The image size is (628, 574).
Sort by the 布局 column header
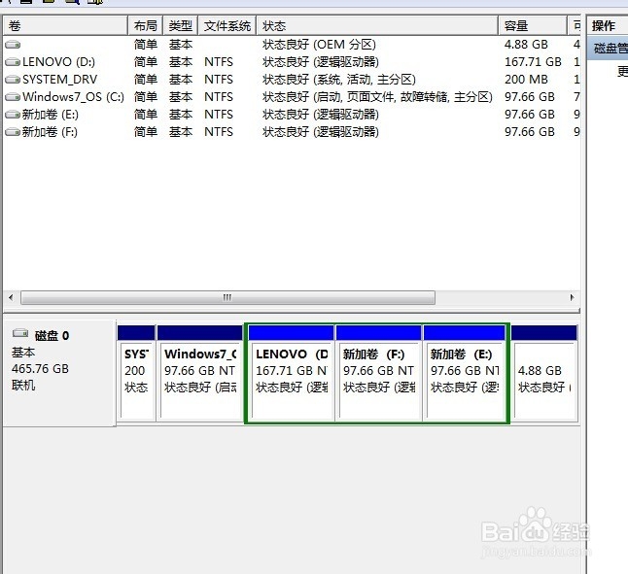(x=146, y=26)
